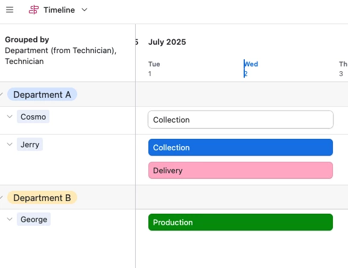Collapse the George technician row

(10, 219)
